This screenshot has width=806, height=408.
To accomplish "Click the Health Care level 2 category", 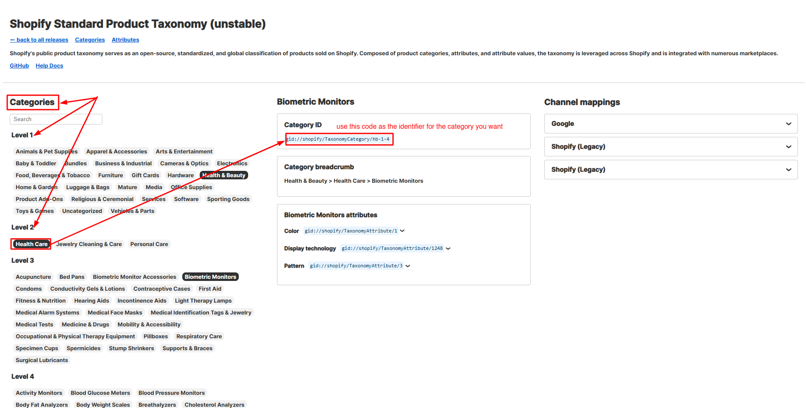I will 31,244.
